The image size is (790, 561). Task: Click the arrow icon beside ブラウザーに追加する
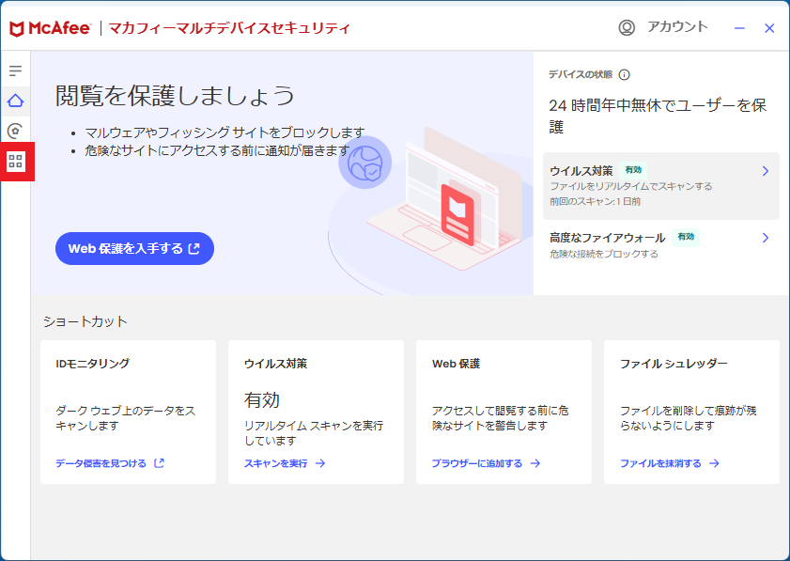535,463
